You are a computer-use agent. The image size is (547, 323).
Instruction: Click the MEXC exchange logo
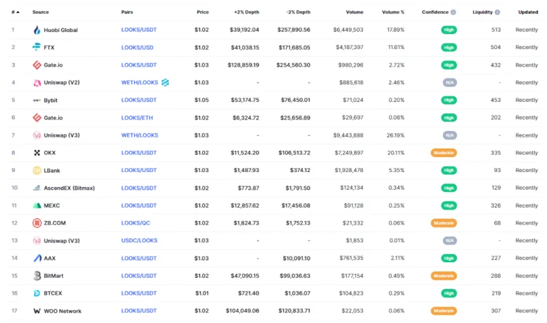pos(37,206)
